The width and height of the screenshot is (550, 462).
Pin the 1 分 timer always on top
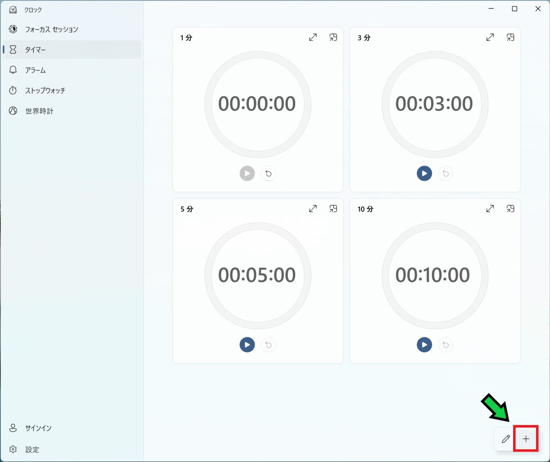click(x=333, y=37)
